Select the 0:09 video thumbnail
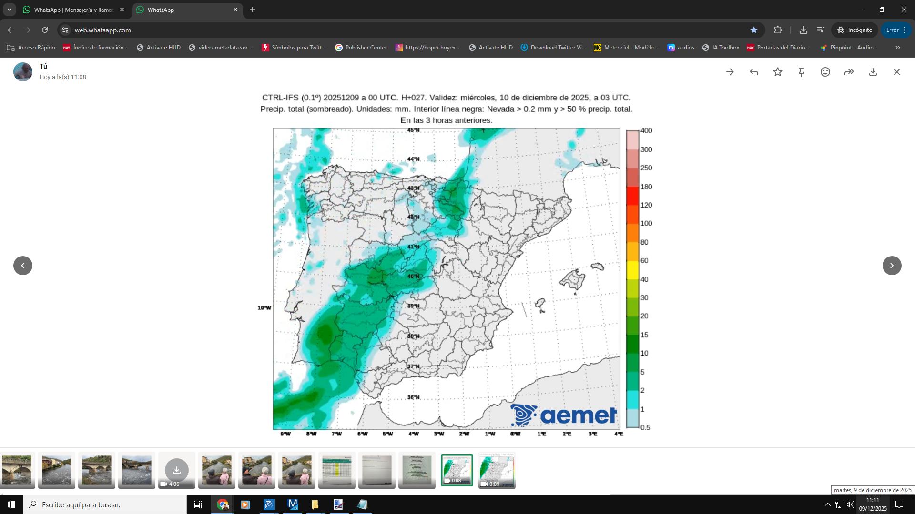The image size is (915, 514). pos(497,470)
